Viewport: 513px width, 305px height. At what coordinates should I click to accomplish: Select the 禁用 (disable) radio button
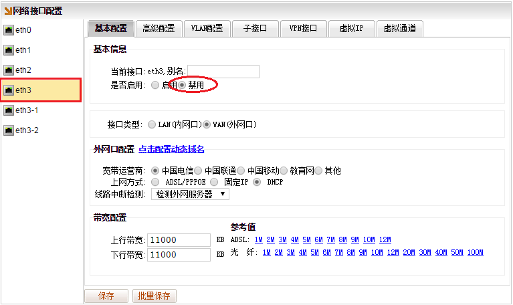182,86
